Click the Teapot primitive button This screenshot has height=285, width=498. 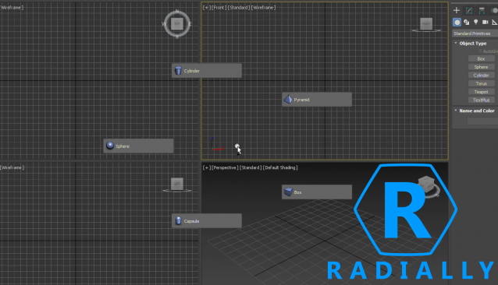pos(481,92)
